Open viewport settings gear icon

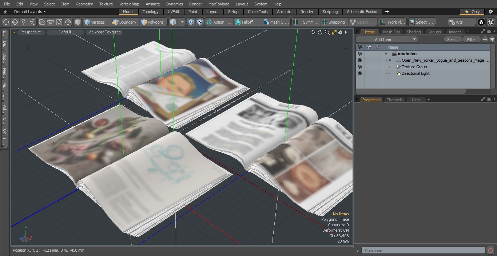click(340, 32)
